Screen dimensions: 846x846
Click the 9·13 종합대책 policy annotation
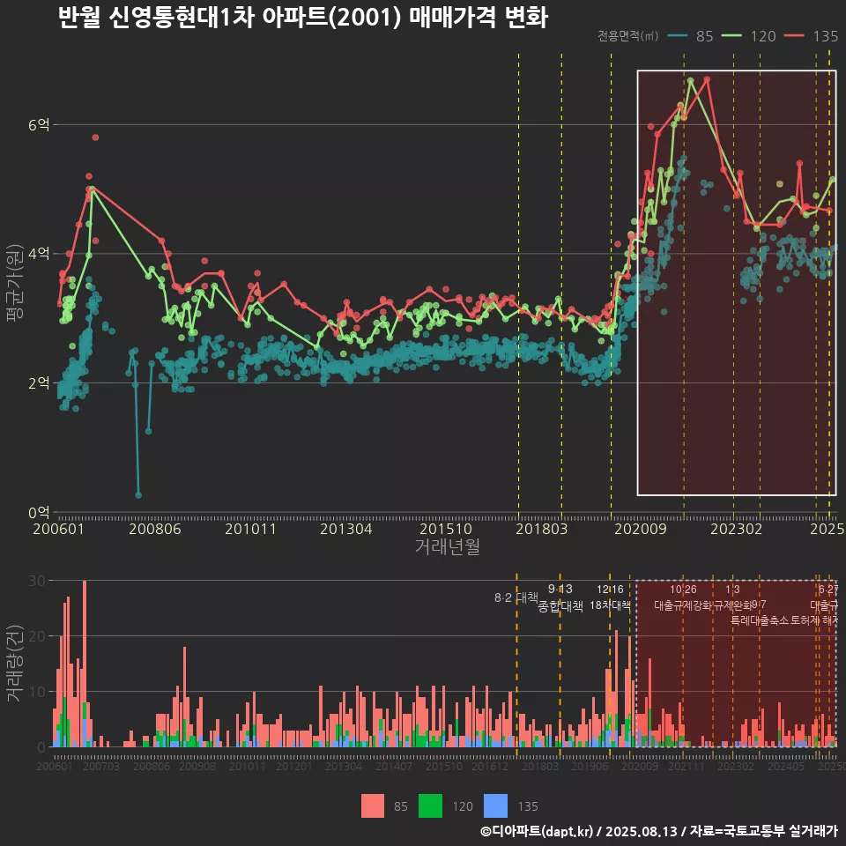pos(560,597)
